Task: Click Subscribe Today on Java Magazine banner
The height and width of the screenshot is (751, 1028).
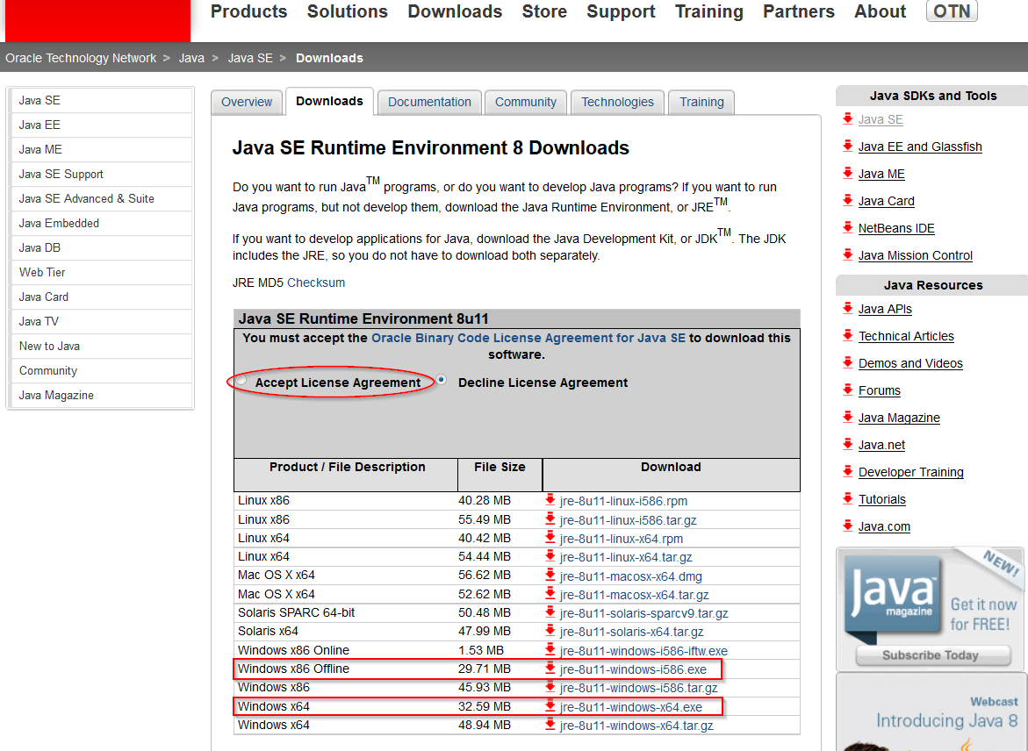Action: click(930, 654)
